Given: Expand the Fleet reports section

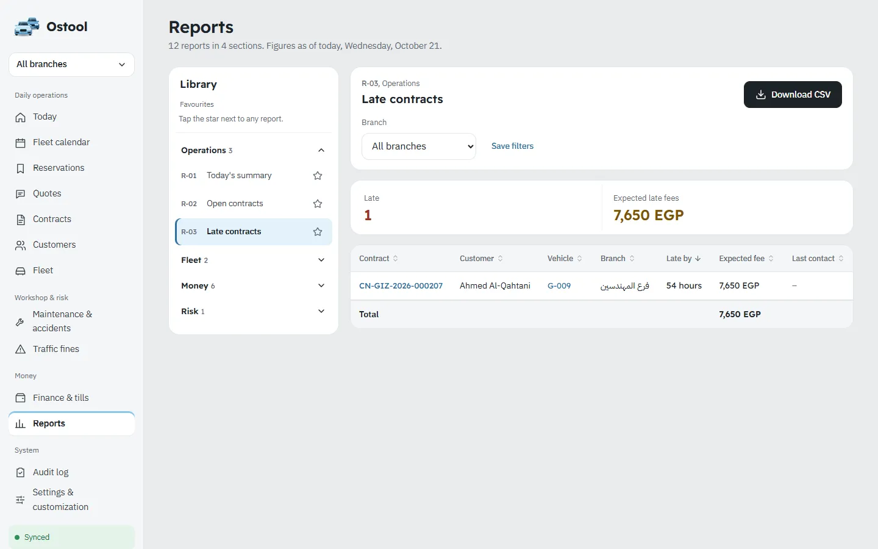Looking at the screenshot, I should [254, 260].
